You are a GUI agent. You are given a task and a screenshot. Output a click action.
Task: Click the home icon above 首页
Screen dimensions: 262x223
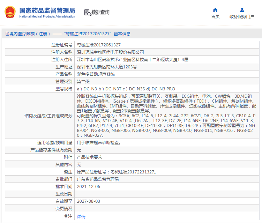[x=215, y=10]
